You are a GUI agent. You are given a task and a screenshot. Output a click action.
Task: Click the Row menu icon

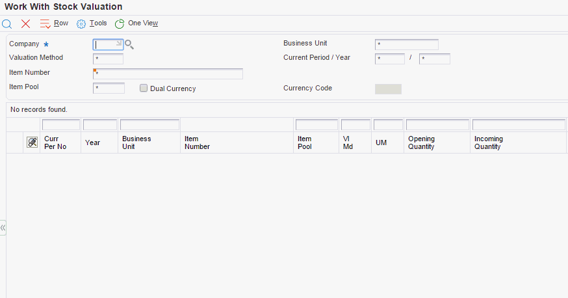pos(45,23)
